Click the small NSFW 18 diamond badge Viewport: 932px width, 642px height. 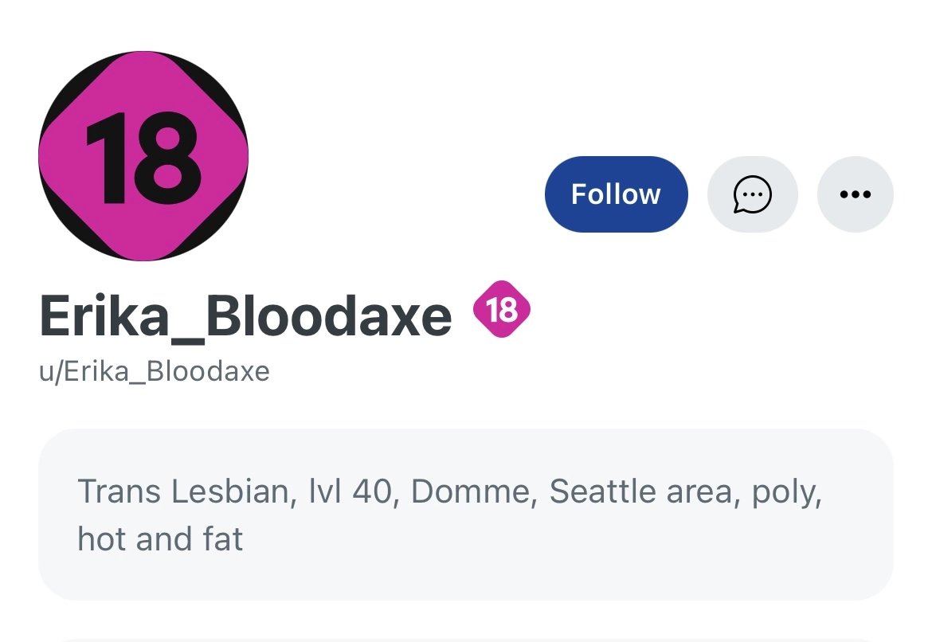[502, 309]
